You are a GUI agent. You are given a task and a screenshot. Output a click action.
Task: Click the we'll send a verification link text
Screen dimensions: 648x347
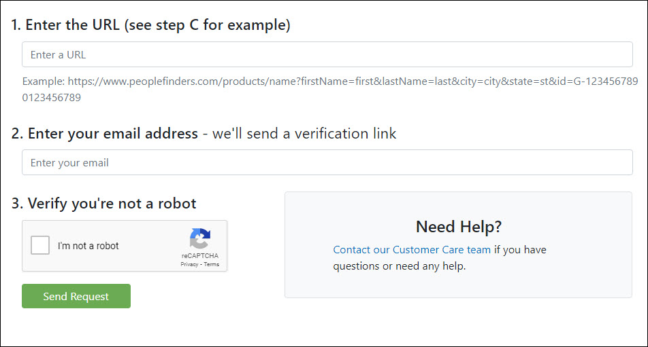[x=304, y=134]
